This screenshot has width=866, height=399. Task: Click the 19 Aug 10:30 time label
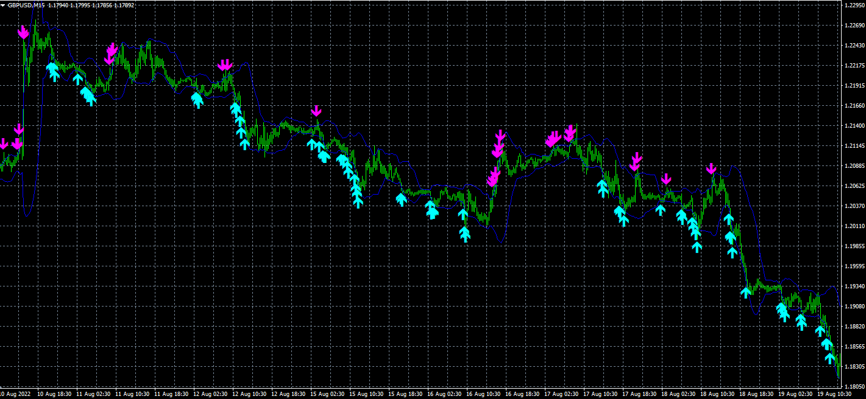(834, 394)
